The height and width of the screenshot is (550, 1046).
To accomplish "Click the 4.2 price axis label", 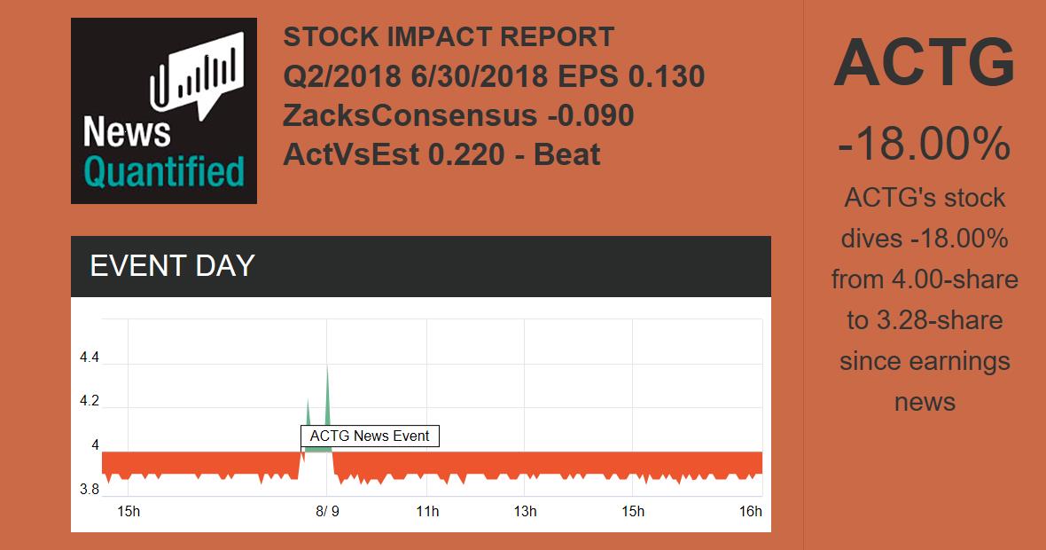I will [x=89, y=401].
